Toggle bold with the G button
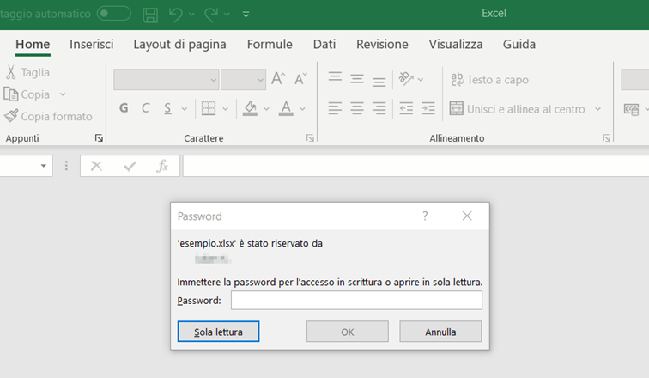This screenshot has width=649, height=378. click(x=124, y=108)
